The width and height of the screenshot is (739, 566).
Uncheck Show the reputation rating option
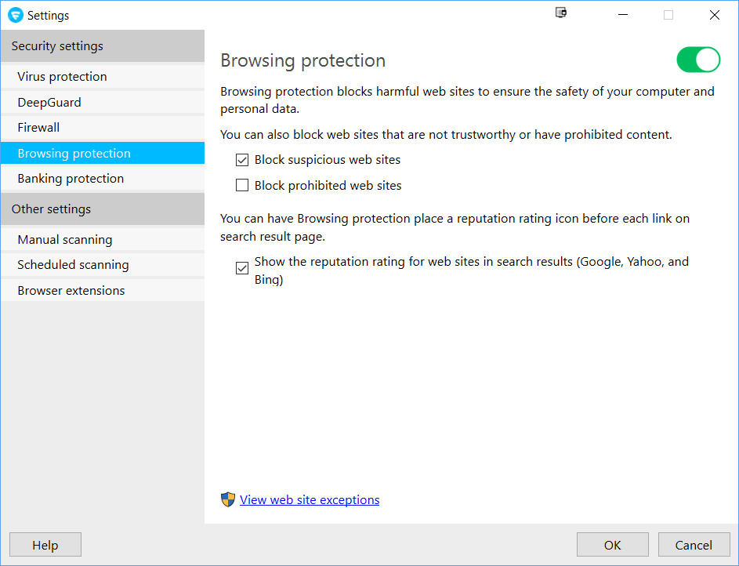point(242,269)
